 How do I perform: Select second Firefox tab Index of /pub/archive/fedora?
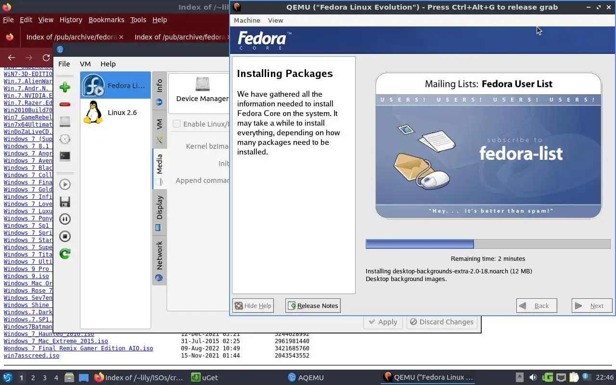point(180,37)
